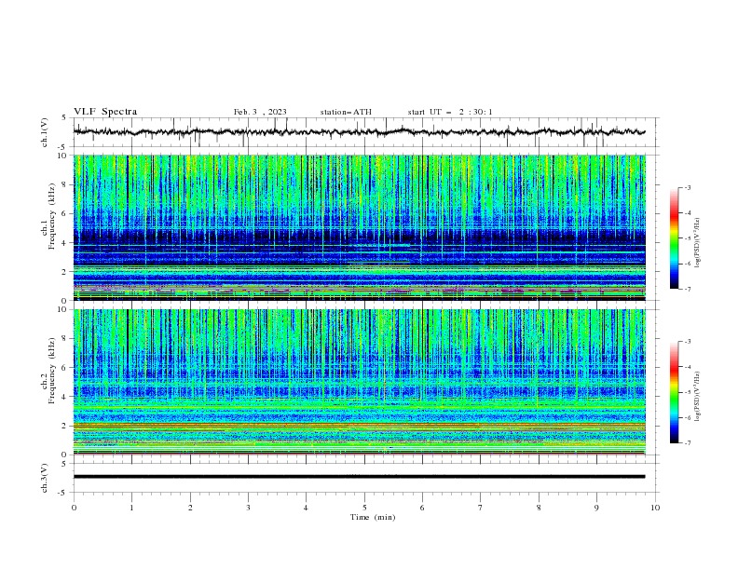738x570 pixels.
Task: Select the ch.1 "Frequency (kHz)" axis label
Action: point(51,216)
